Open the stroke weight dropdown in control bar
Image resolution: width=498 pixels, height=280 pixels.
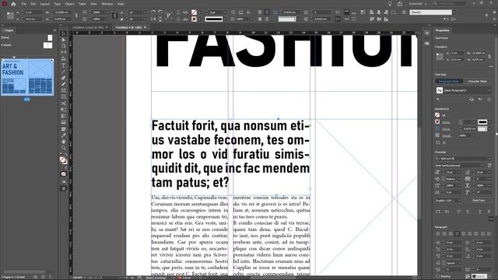click(x=225, y=12)
